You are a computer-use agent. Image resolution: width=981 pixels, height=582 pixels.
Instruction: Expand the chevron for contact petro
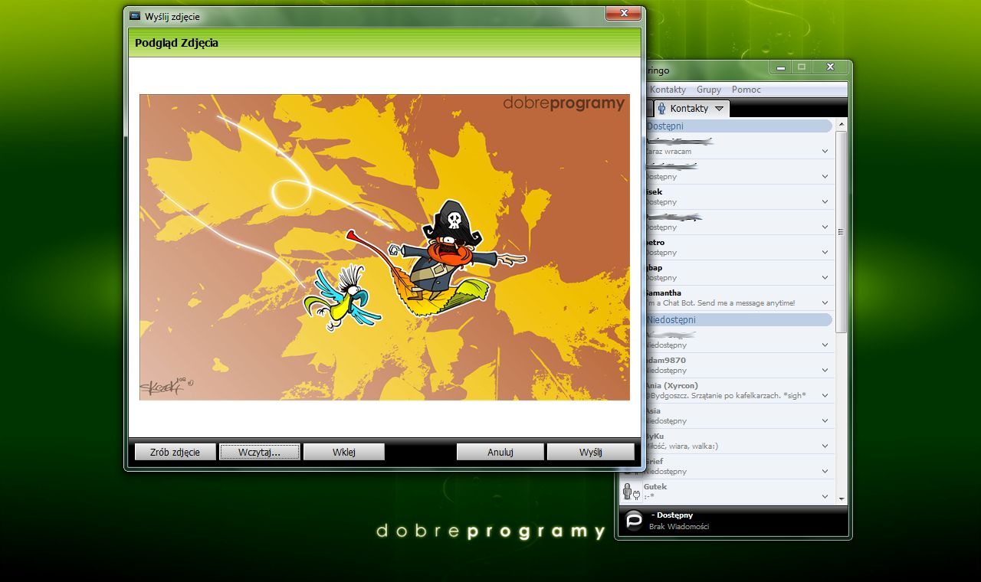[x=825, y=252]
